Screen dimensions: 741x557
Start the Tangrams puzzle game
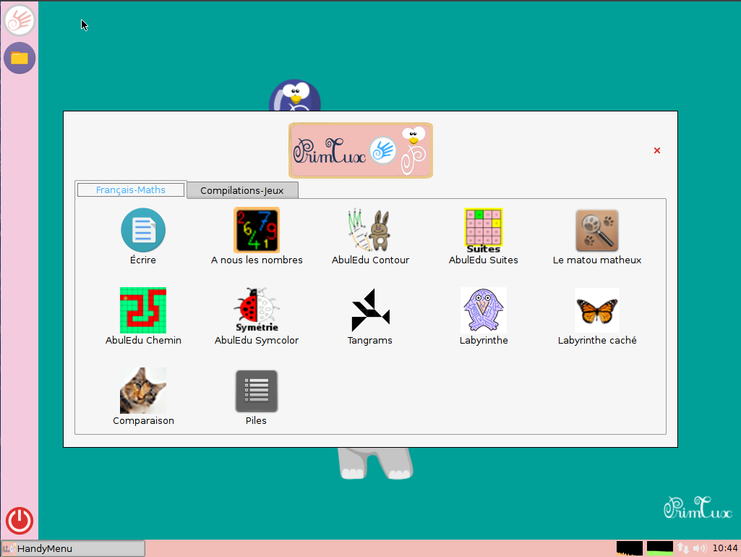coord(370,310)
